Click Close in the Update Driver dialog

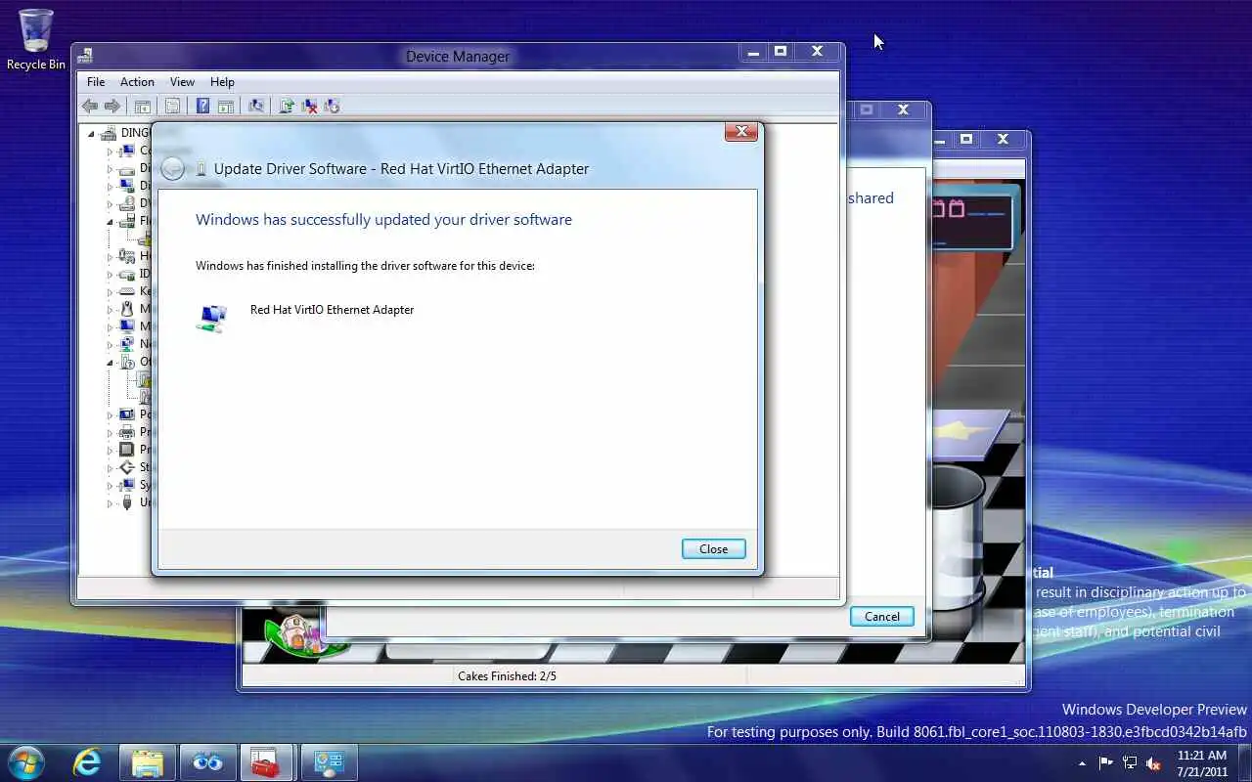[x=713, y=549]
